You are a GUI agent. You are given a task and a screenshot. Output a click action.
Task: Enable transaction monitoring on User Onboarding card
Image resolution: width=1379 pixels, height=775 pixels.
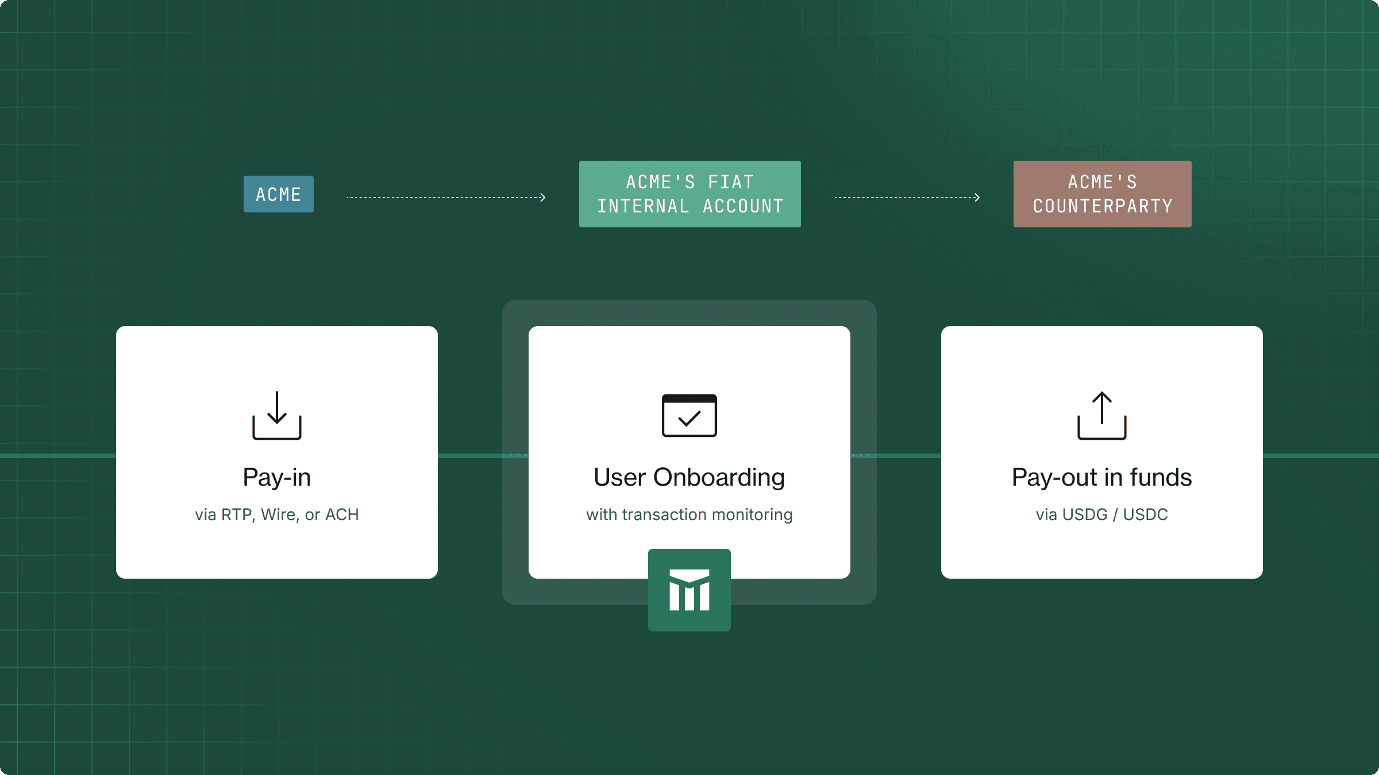click(689, 515)
